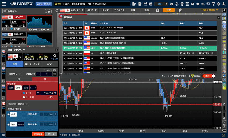Click the printer icon in top toolbar
Screen dimensions: 228x138
coord(150,4)
